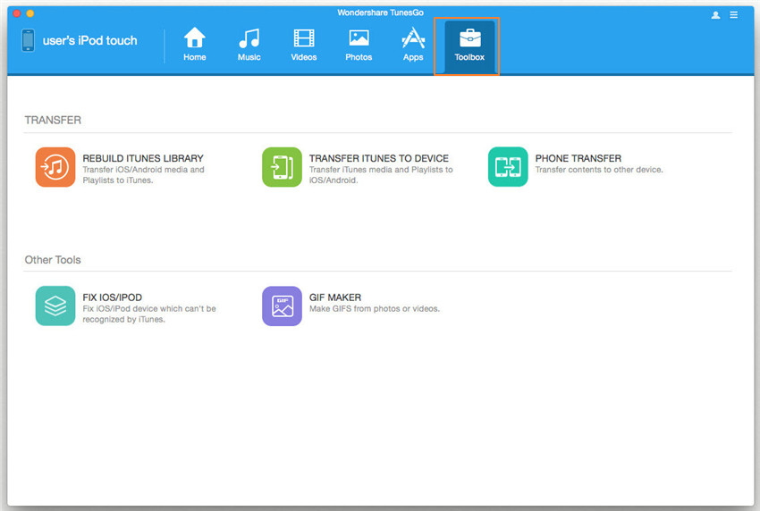Go to the Photos tab
This screenshot has height=511, width=760.
pos(359,45)
